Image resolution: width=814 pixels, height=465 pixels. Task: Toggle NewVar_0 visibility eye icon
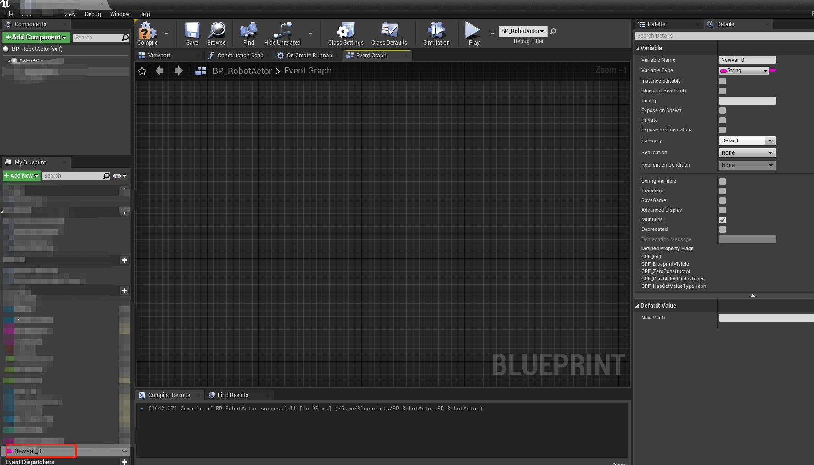coord(124,451)
